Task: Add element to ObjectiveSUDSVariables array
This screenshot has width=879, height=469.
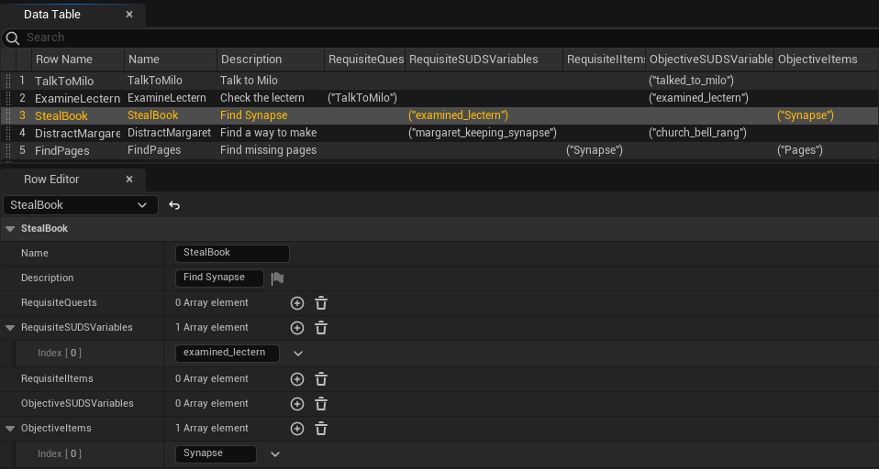Action: point(297,404)
